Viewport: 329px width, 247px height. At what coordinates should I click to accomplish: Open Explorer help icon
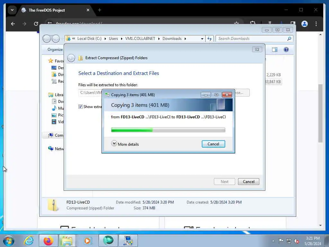point(286,50)
